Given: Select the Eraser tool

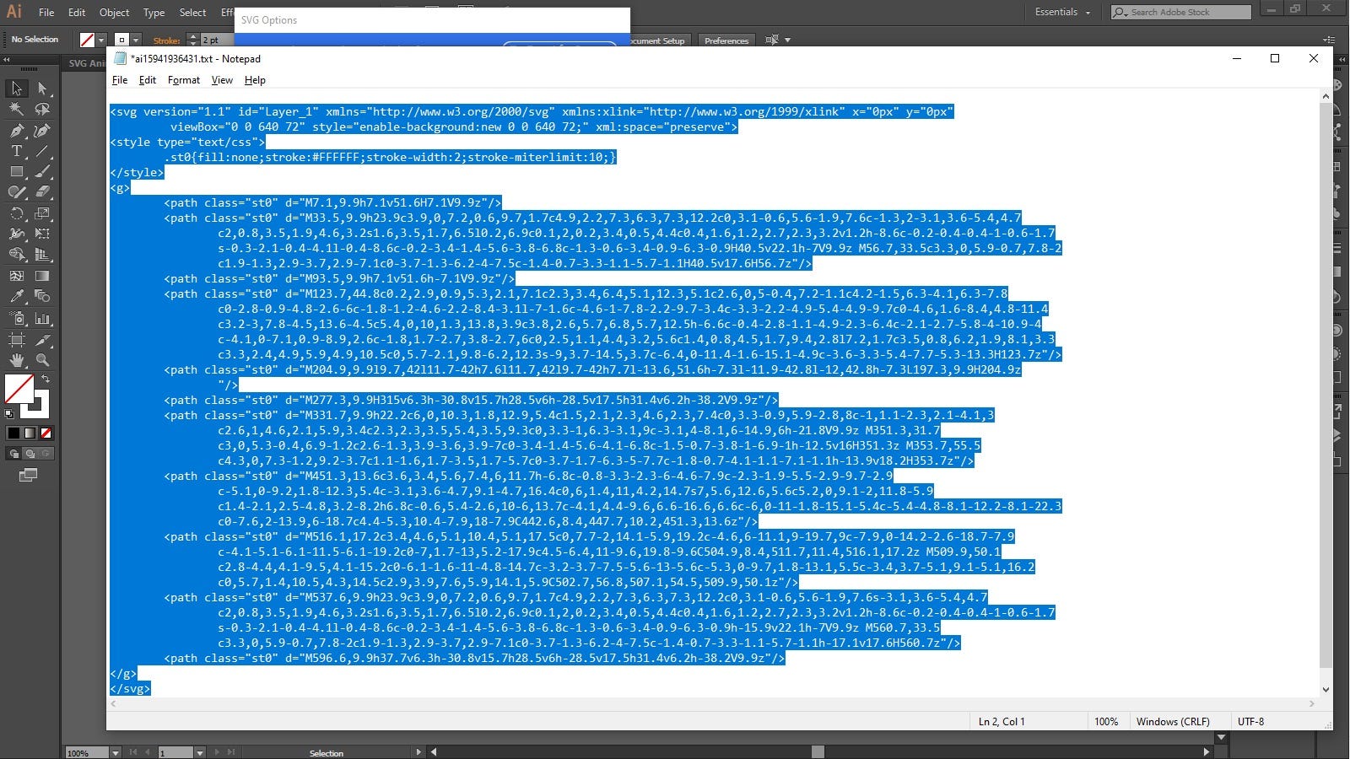Looking at the screenshot, I should [x=42, y=192].
